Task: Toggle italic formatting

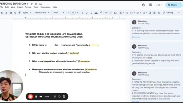Action: [87, 13]
